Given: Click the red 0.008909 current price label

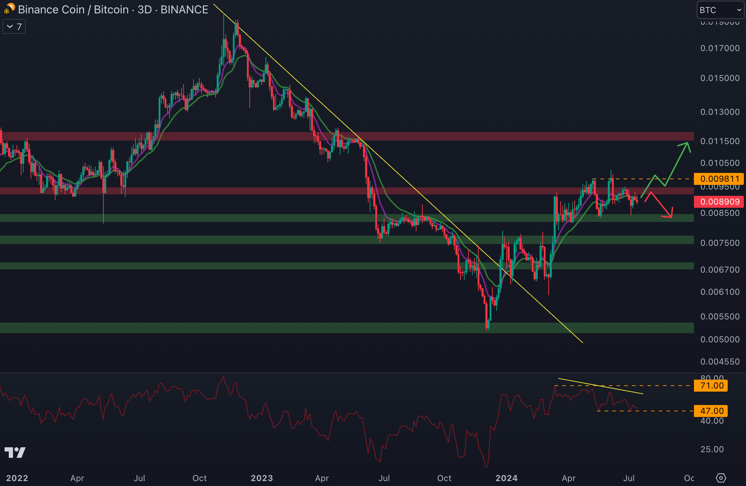Looking at the screenshot, I should pyautogui.click(x=719, y=202).
